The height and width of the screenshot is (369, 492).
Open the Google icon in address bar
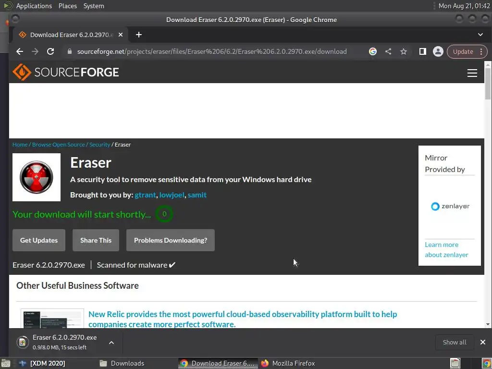(x=373, y=51)
